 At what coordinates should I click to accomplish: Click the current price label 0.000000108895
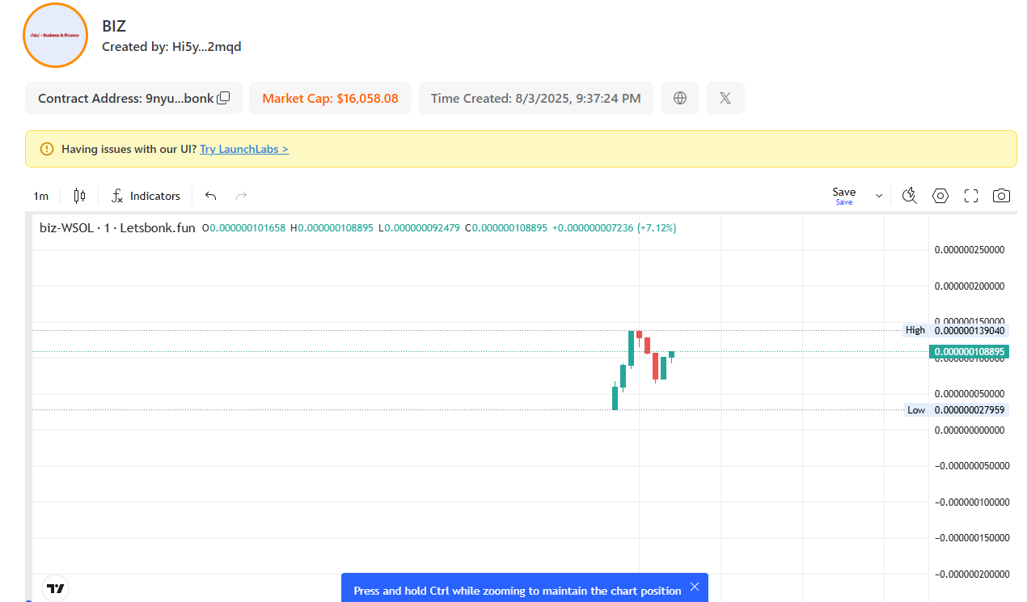pyautogui.click(x=970, y=352)
